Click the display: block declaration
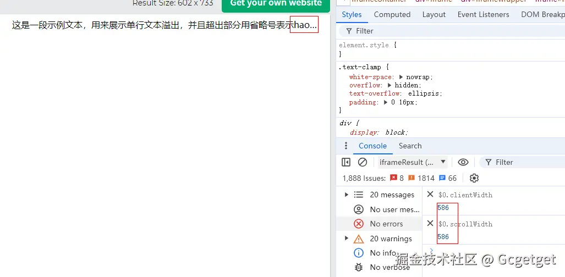 point(379,132)
